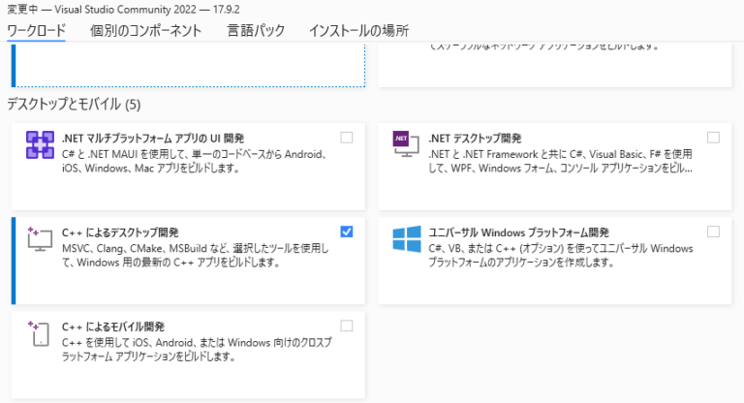The image size is (744, 403).
Task: Enable the .NET デスクトップ開発 checkbox
Action: coord(713,138)
